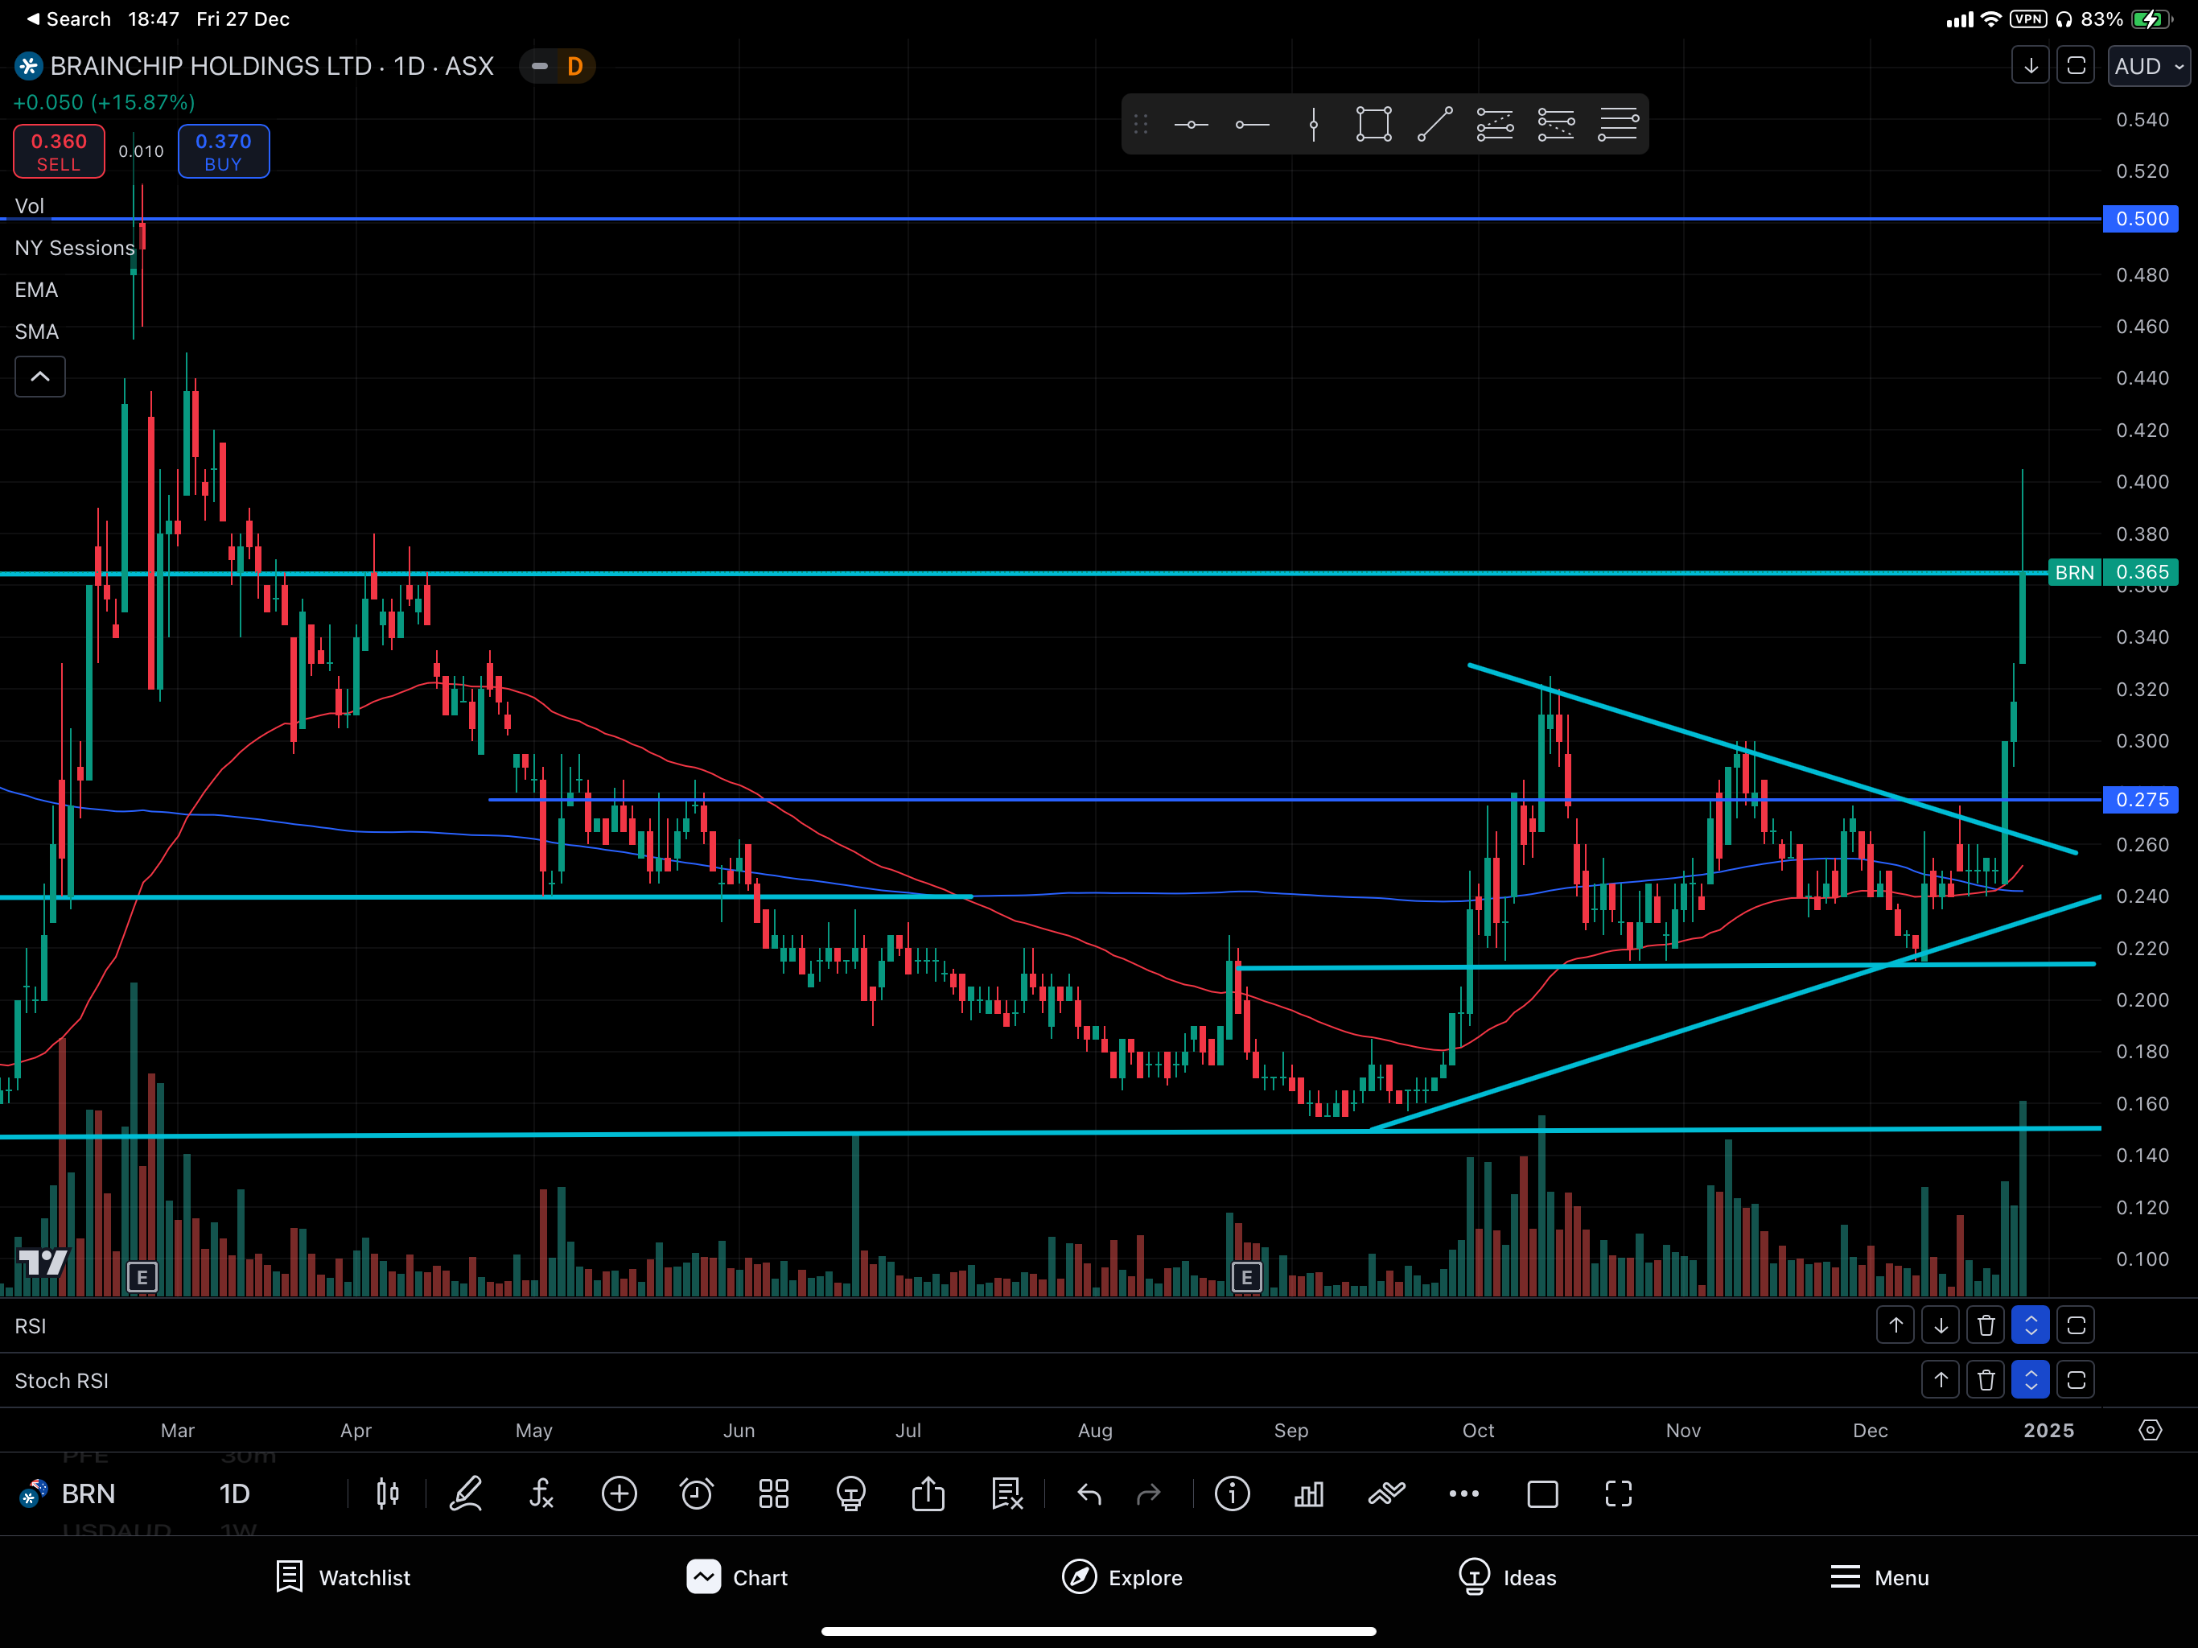Expand the RSI pane with the blue chevron button
The height and width of the screenshot is (1648, 2198).
(x=2031, y=1325)
